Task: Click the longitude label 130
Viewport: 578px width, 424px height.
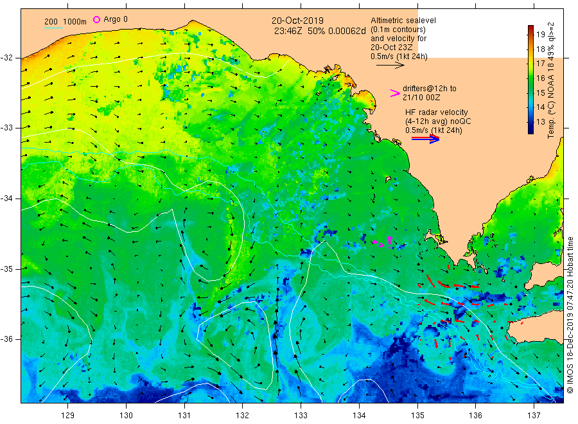Action: (126, 416)
